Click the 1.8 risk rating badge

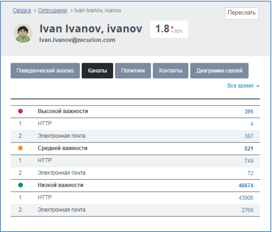(x=162, y=29)
